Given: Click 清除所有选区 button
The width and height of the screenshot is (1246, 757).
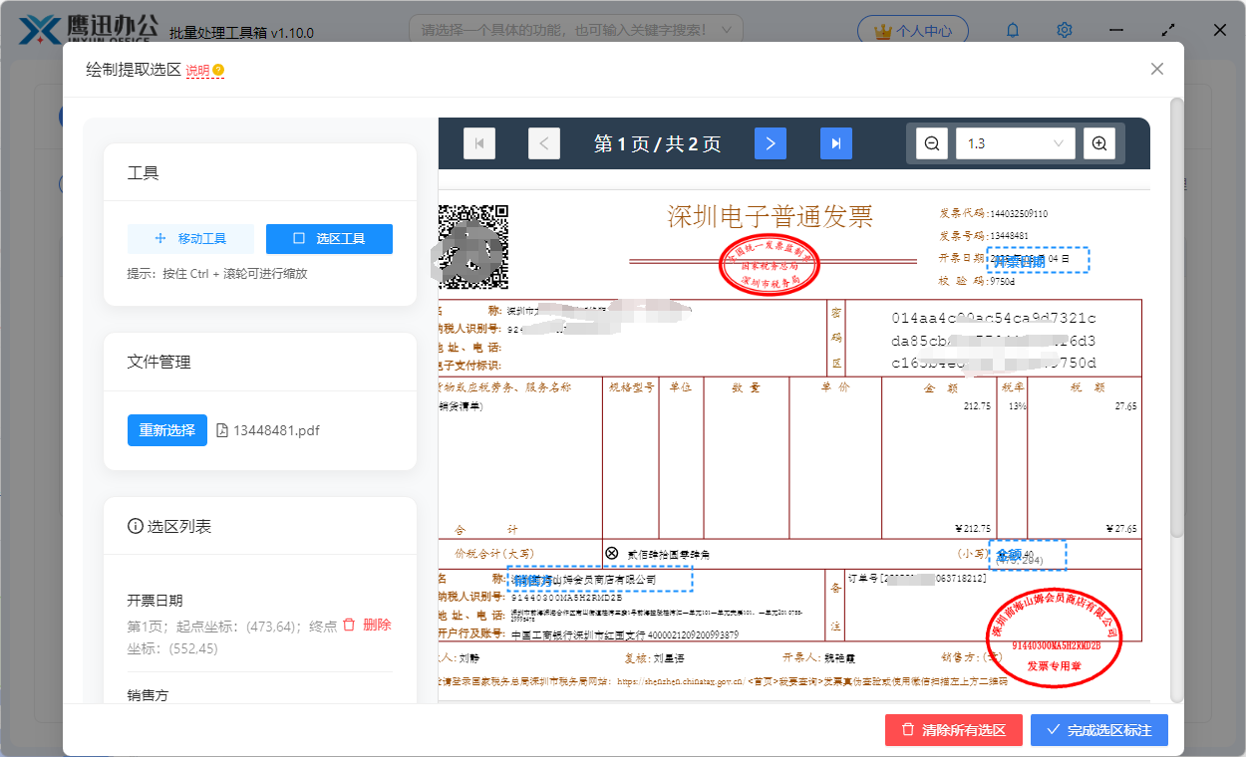Looking at the screenshot, I should [954, 730].
